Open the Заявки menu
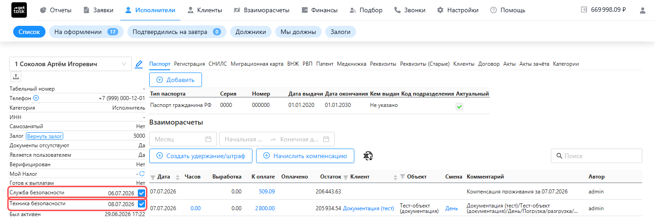 tap(98, 10)
